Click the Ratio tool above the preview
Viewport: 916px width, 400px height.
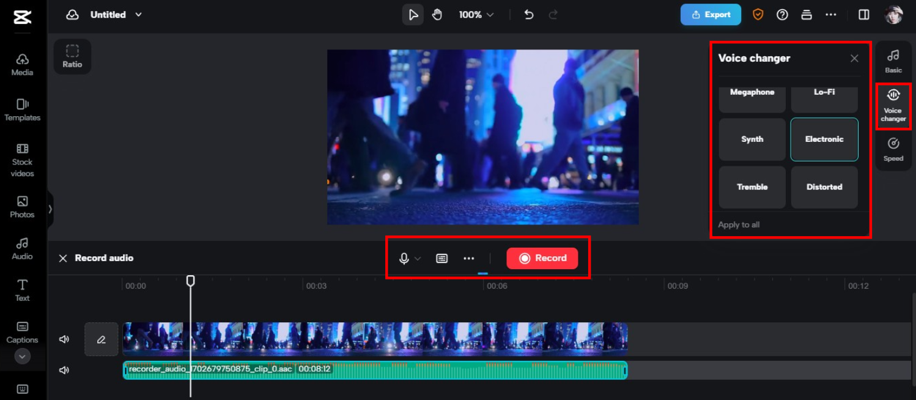coord(72,56)
